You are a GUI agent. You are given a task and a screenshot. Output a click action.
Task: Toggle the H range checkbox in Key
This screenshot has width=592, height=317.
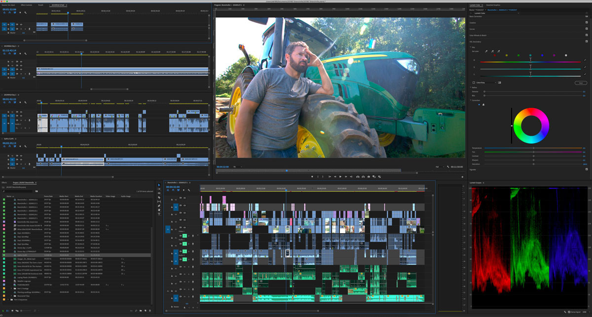[x=585, y=60]
